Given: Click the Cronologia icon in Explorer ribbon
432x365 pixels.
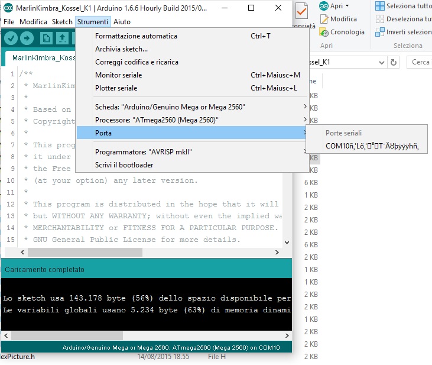Looking at the screenshot, I should 324,33.
